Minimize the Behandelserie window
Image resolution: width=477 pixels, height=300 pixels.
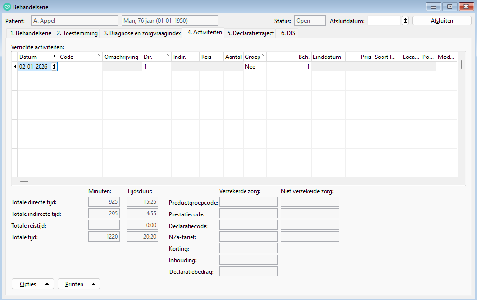point(433,7)
